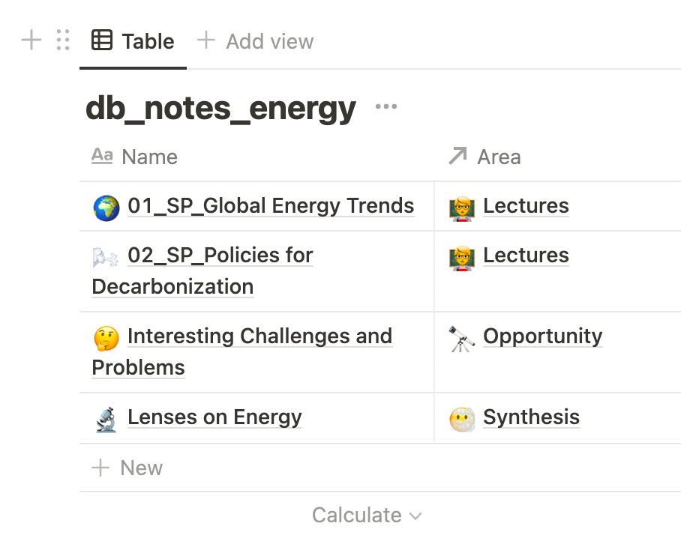Click the db_notes_energy database title
This screenshot has width=681, height=541.
220,109
